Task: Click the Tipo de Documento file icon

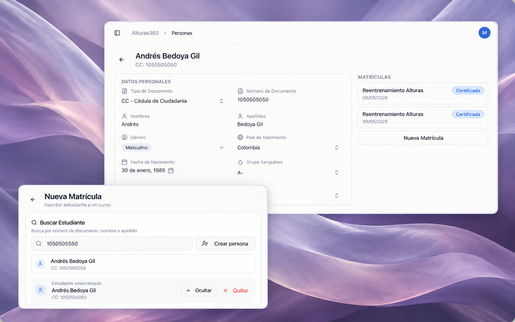Action: (124, 91)
